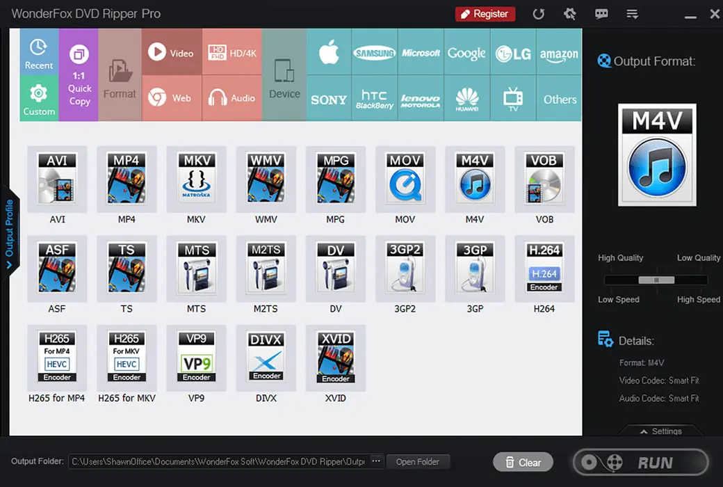Open Lenovo Motorola device profiles
Screen dimensions: 723x487
pos(421,98)
